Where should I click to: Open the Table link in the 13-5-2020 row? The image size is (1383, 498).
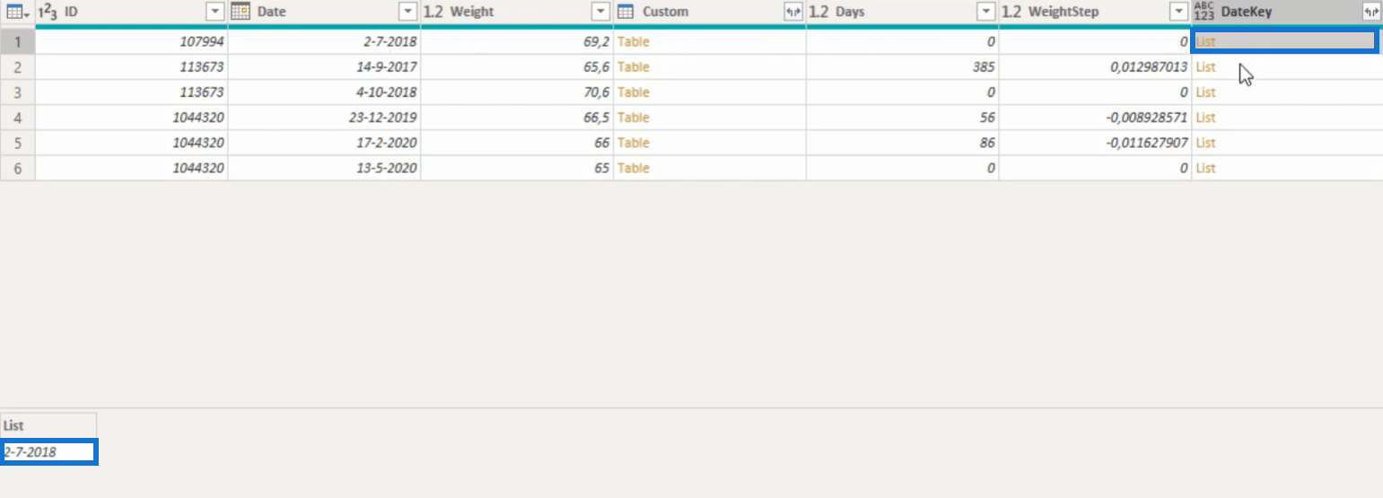[x=633, y=168]
